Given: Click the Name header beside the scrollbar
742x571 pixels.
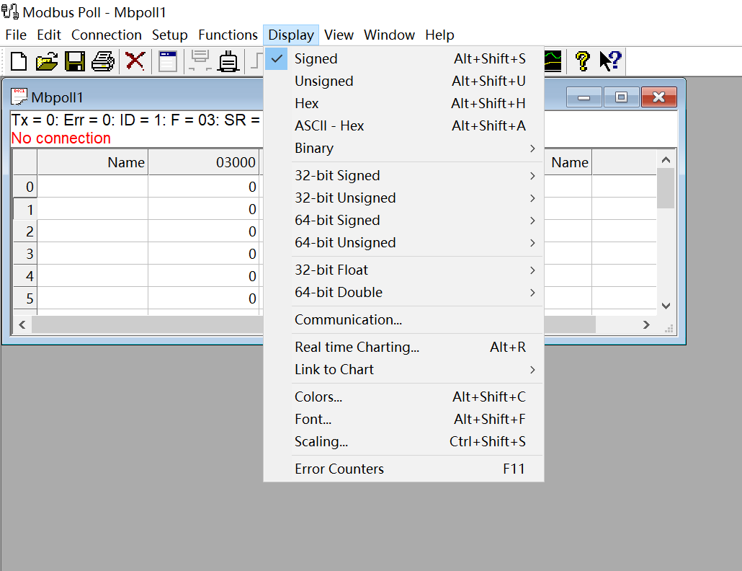Looking at the screenshot, I should coord(568,162).
